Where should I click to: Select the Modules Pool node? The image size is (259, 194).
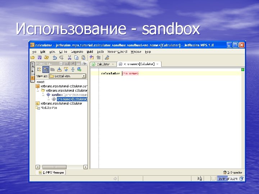[46, 108]
